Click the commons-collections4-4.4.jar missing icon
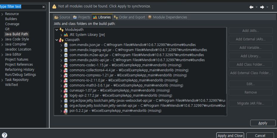The image size is (277, 138). coord(66,70)
